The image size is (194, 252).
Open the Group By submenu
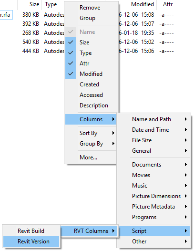click(x=91, y=144)
